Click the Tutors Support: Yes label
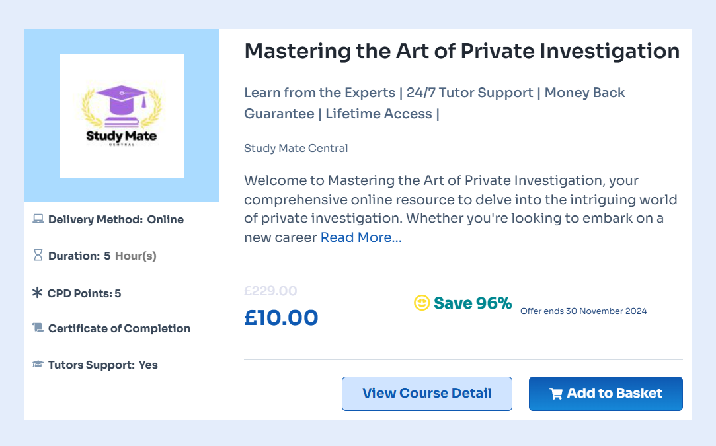Screen dimensions: 716x446 click(x=102, y=365)
